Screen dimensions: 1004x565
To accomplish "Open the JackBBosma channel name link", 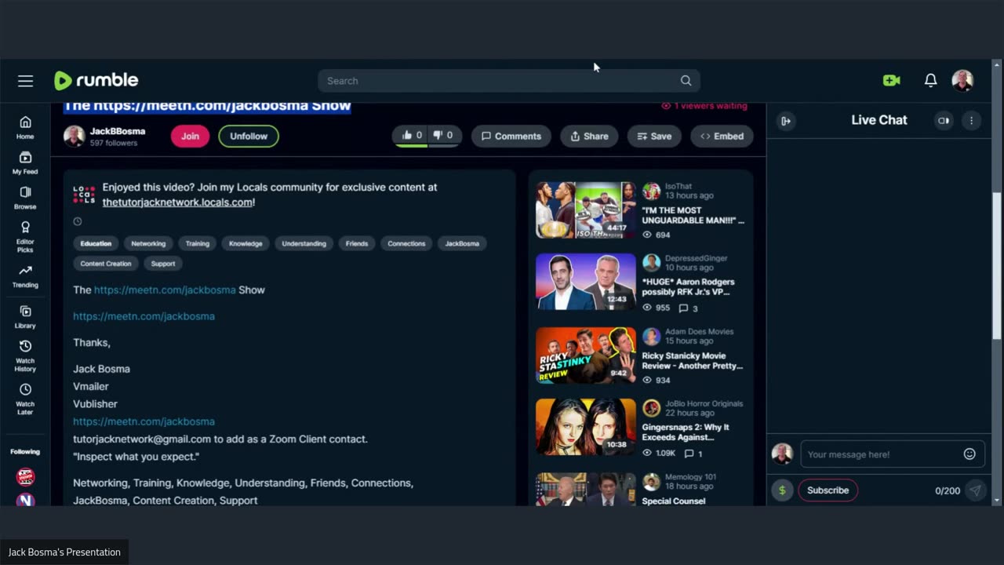I will tap(118, 131).
